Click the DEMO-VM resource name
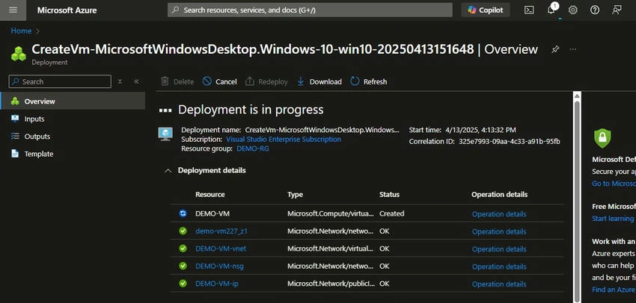The width and height of the screenshot is (636, 303). pos(212,213)
